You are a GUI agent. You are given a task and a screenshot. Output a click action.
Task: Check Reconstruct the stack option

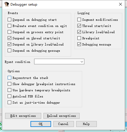click(9, 78)
